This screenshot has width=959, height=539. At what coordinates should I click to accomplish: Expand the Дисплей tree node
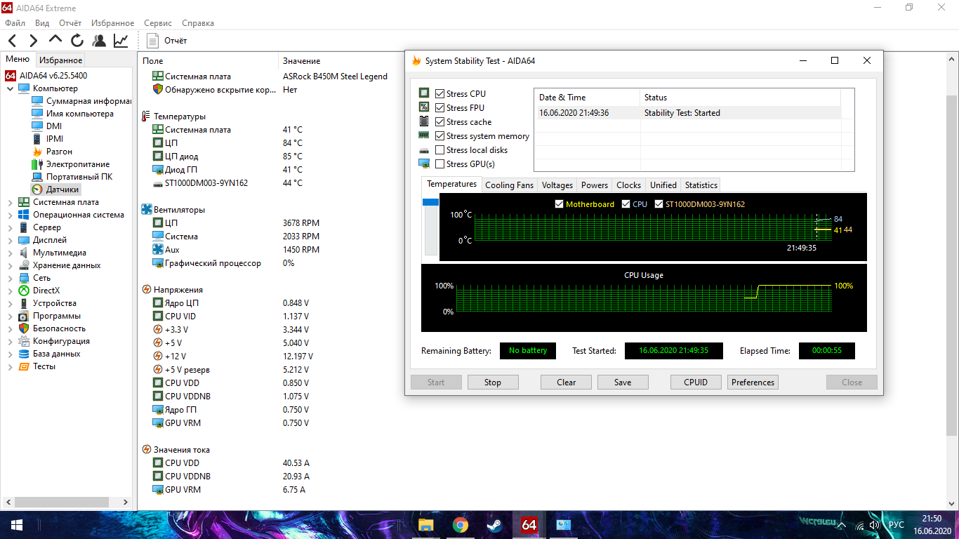11,240
